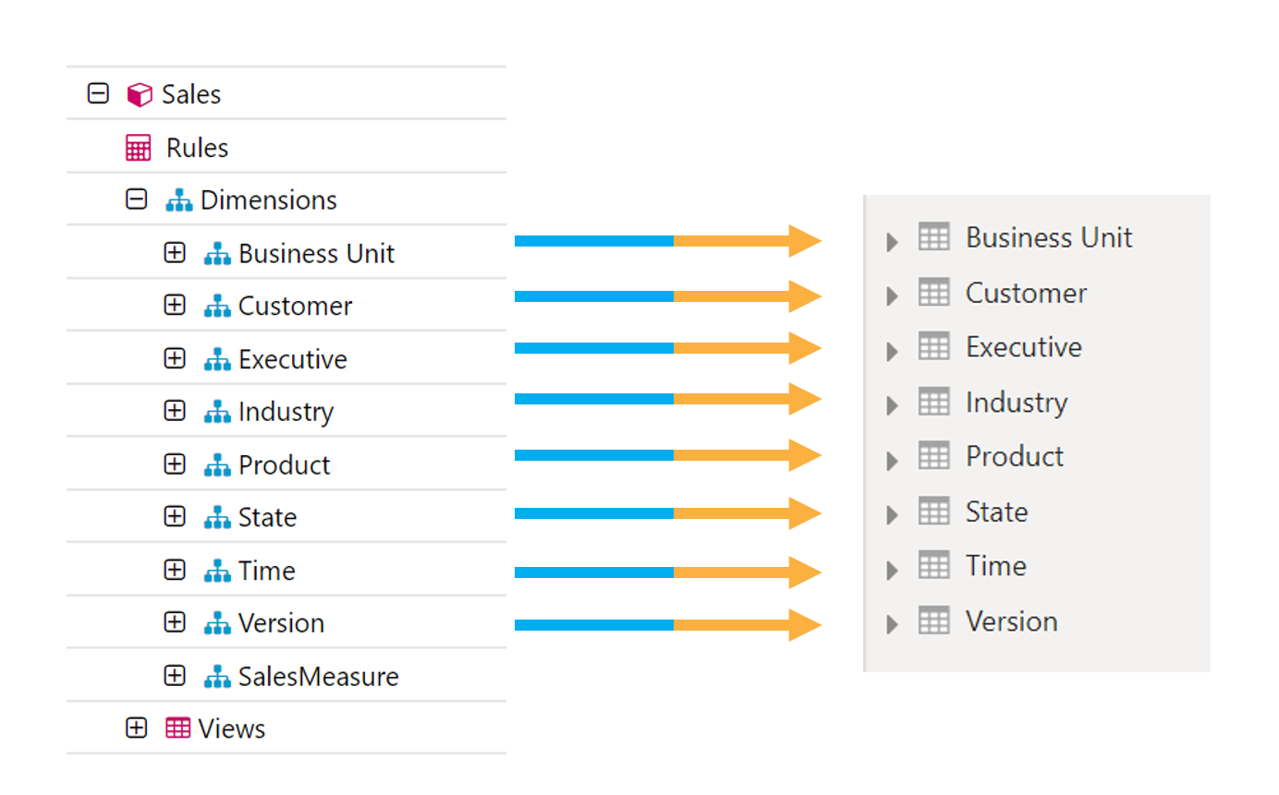Expand the Views node
Screen dimensions: 1279x795
click(x=137, y=729)
